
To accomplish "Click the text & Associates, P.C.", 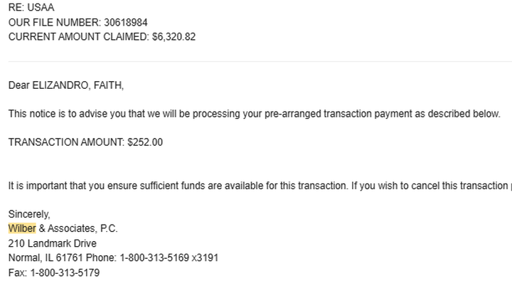I will pos(78,228).
